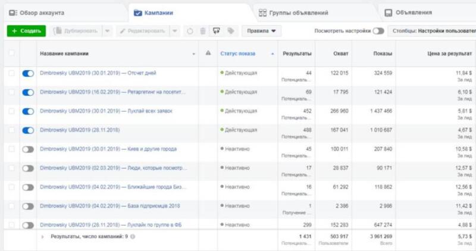Click the warning triangle column header icon
Screen dimensions: 476x251
pyautogui.click(x=208, y=54)
